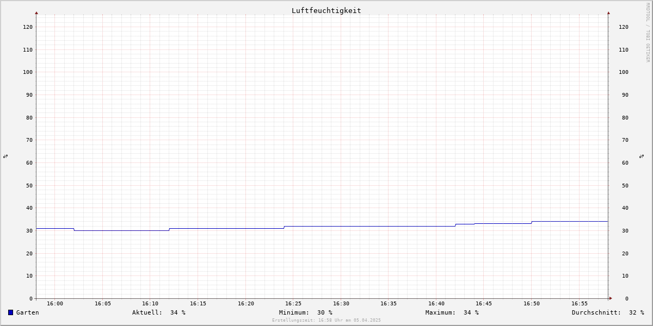Viewport: 653px width, 326px height.
Task: Click the Erstellungszeit timestamp footer text
Action: tap(326, 320)
